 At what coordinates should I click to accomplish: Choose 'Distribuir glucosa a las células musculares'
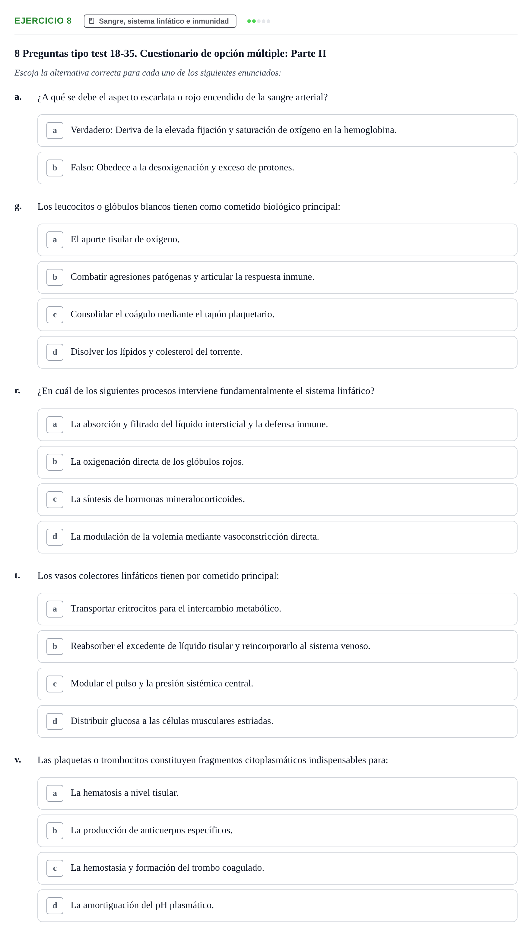pos(277,722)
